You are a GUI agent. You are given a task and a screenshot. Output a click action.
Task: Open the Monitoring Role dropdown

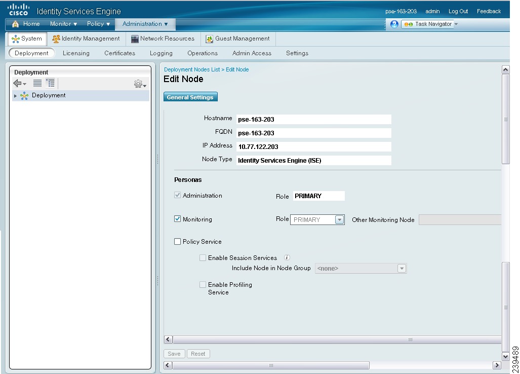[x=317, y=220]
